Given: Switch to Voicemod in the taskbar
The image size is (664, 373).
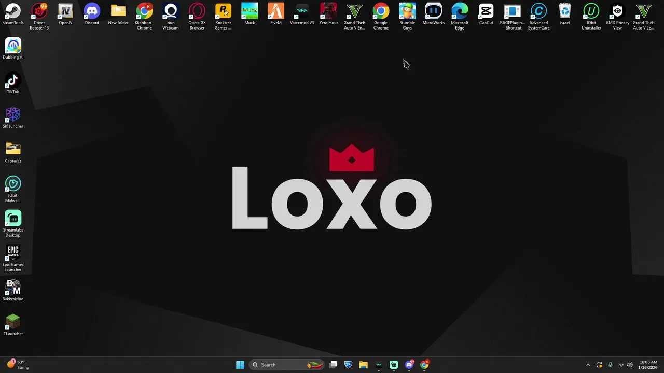Looking at the screenshot, I should (379, 365).
